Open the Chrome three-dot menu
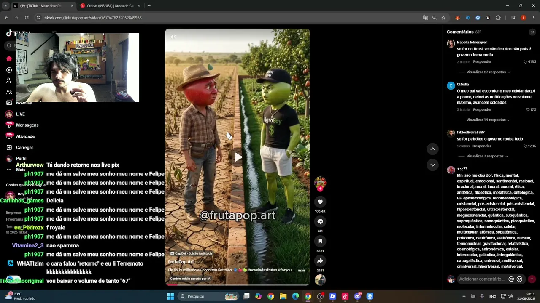This screenshot has height=303, width=540. 534,18
